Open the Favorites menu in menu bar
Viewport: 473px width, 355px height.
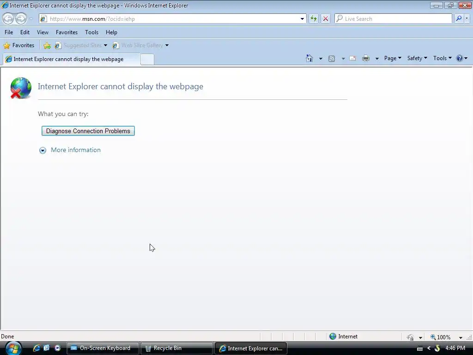point(67,32)
